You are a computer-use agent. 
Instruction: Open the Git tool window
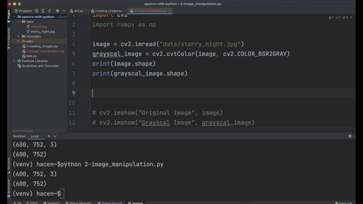pyautogui.click(x=18, y=203)
